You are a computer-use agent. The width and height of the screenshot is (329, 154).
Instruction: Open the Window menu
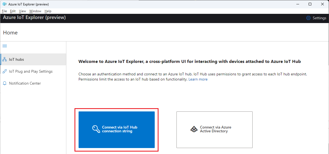point(35,11)
